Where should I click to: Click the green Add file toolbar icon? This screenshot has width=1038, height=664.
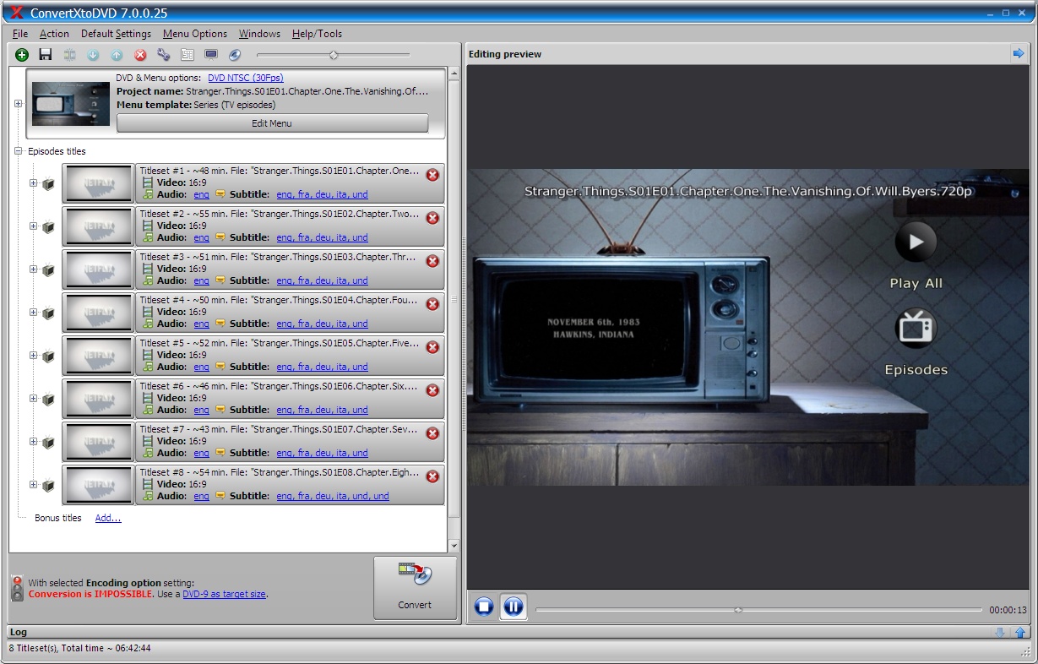(x=22, y=55)
